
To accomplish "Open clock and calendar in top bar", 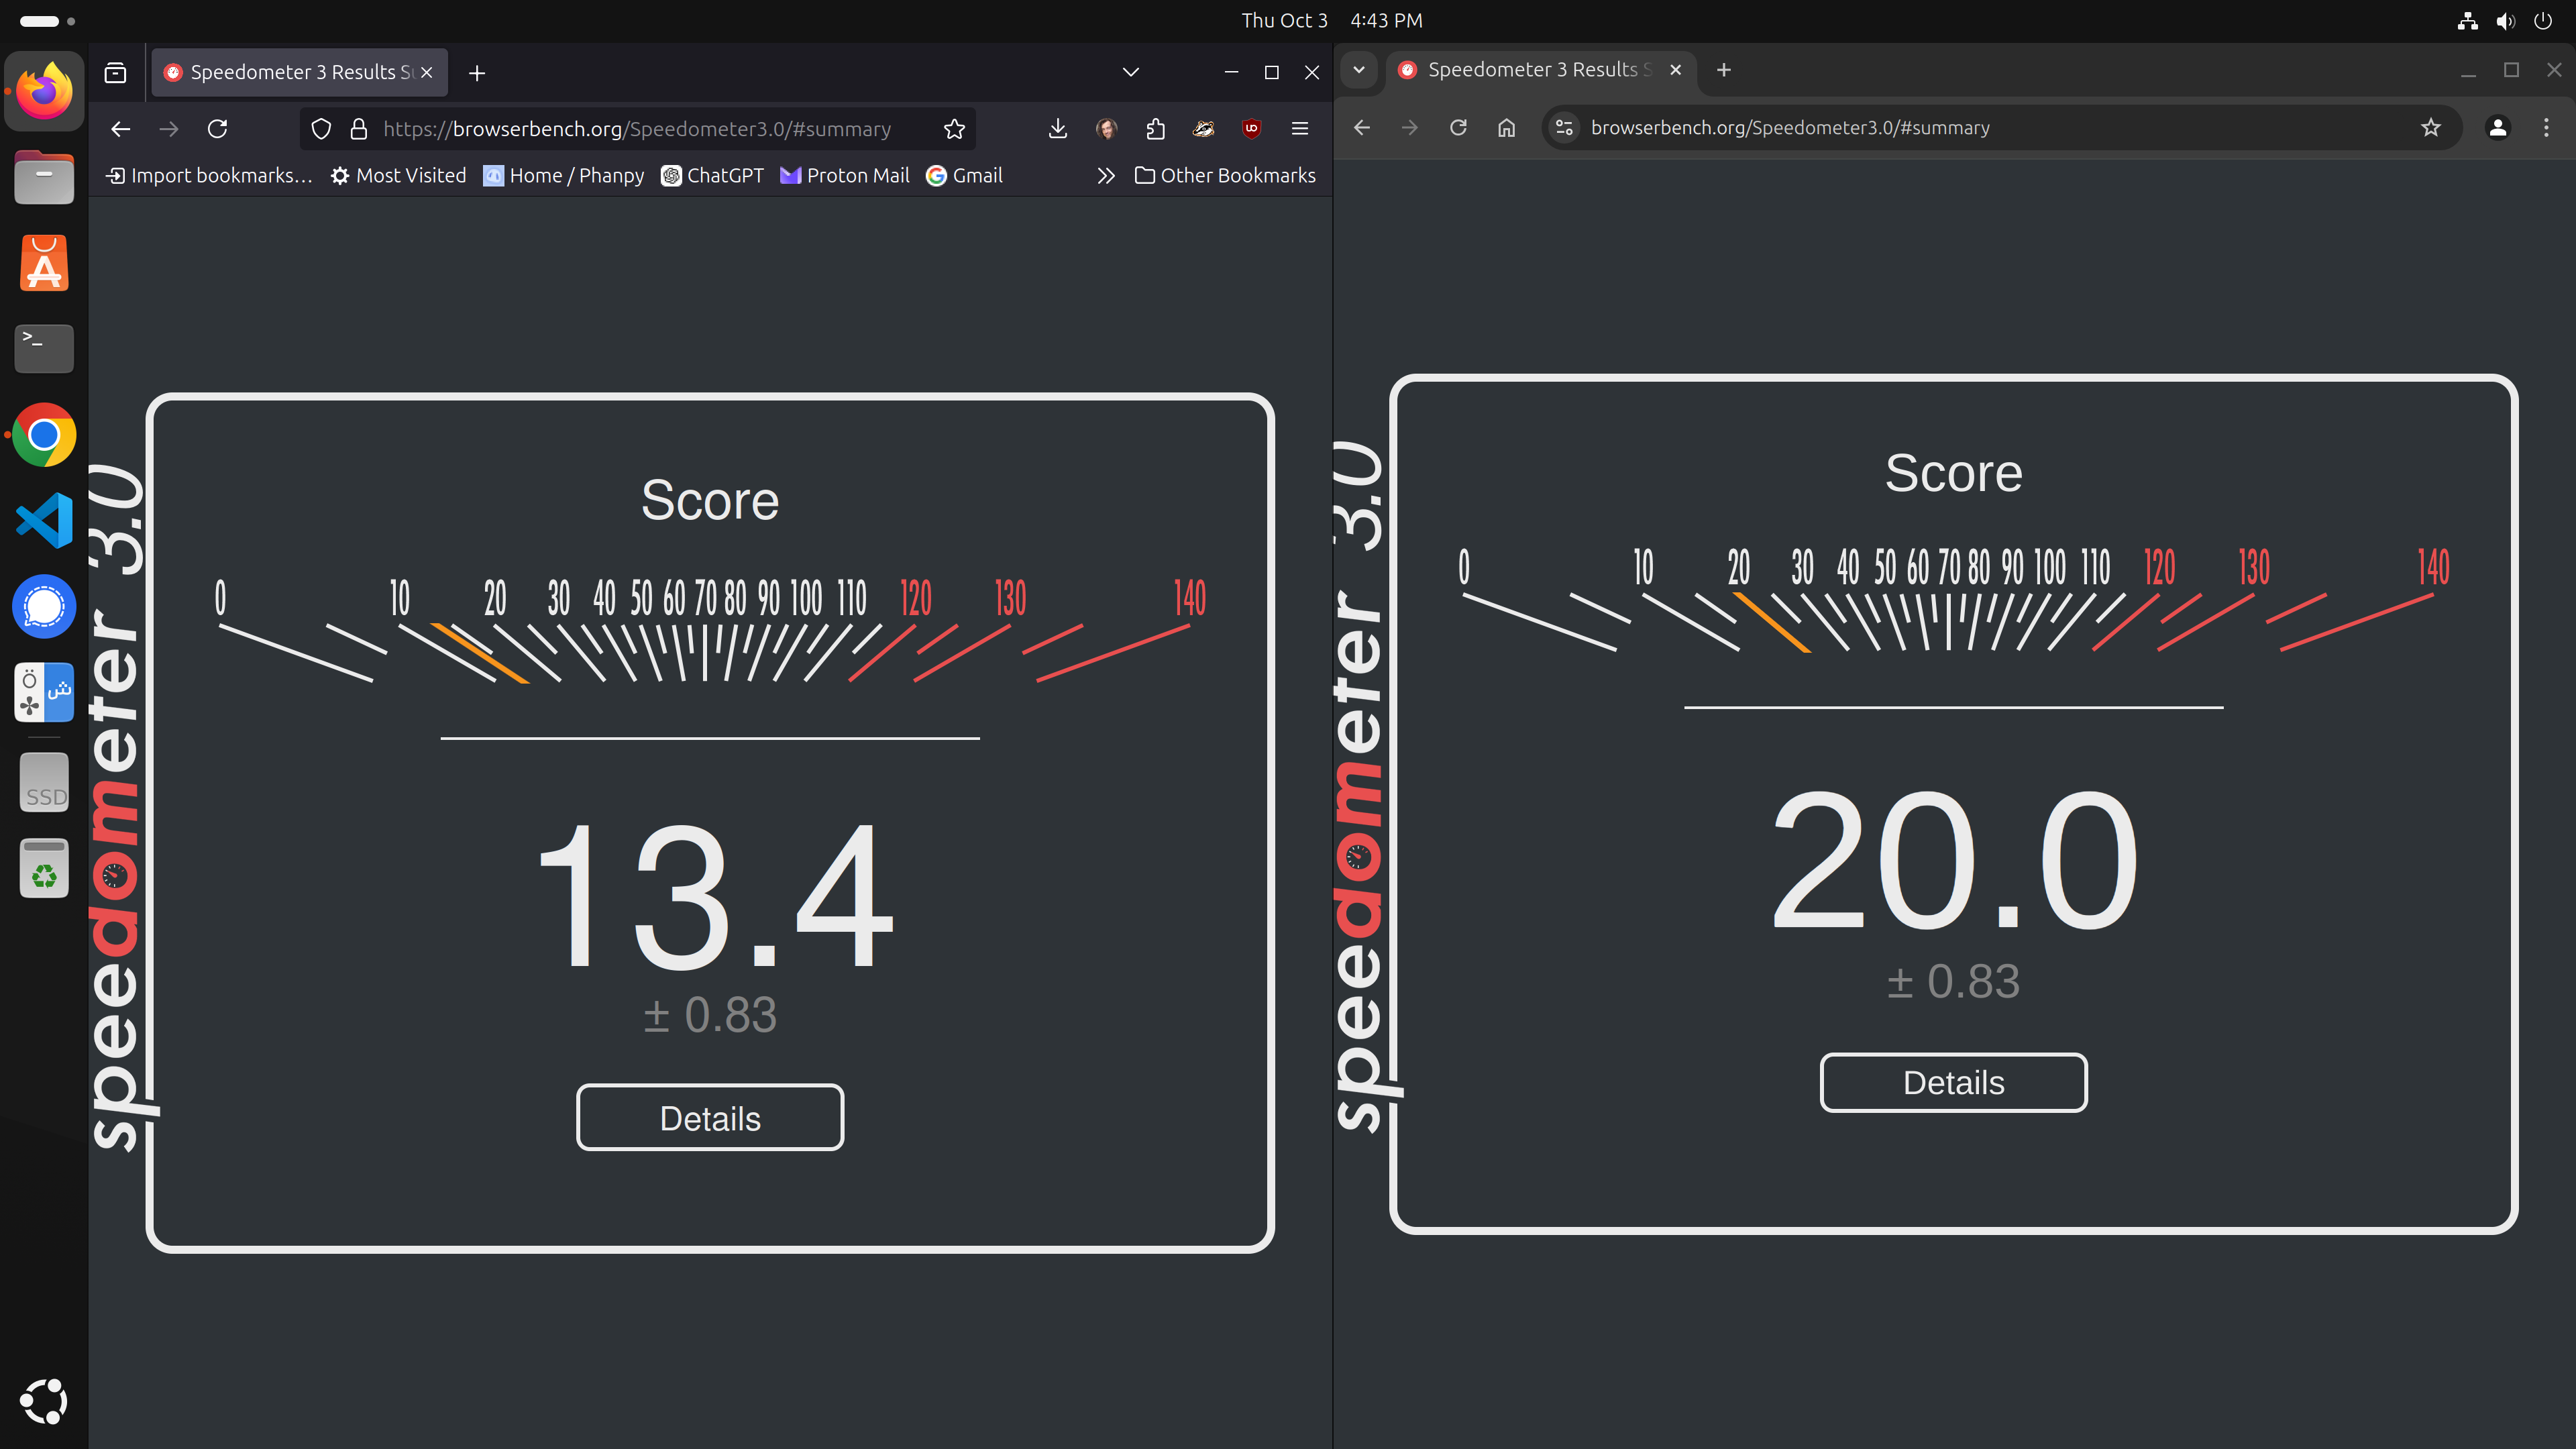I will click(x=1331, y=20).
